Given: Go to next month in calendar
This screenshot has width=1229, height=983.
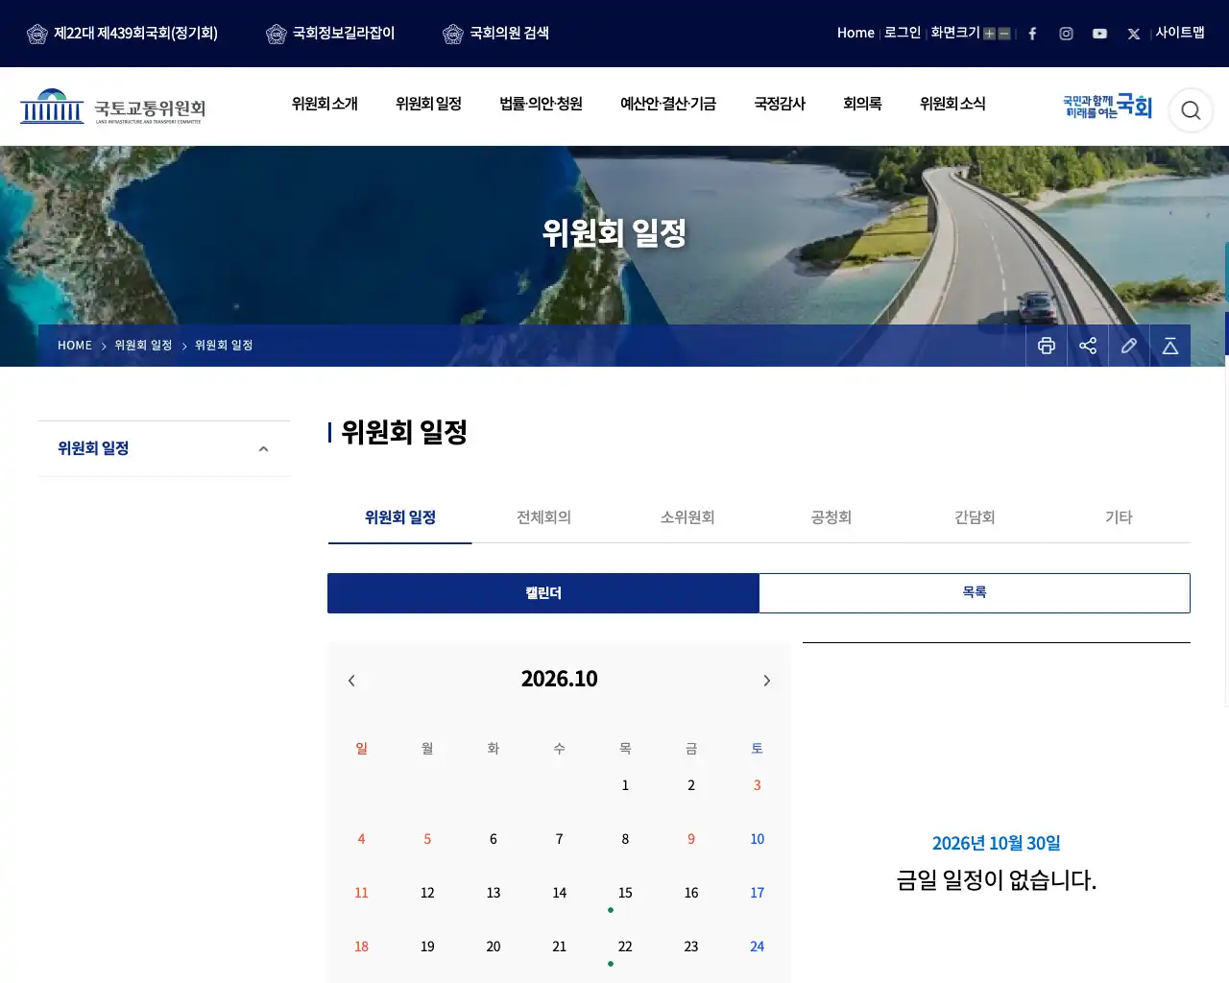Looking at the screenshot, I should point(766,681).
